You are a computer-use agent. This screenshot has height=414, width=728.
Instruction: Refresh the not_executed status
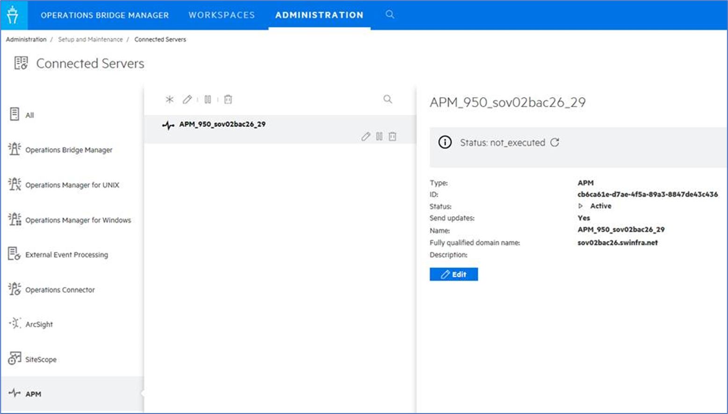[555, 143]
